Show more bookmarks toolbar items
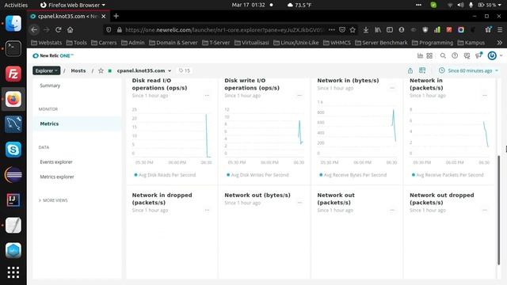Image resolution: width=507 pixels, height=285 pixels. tap(500, 43)
